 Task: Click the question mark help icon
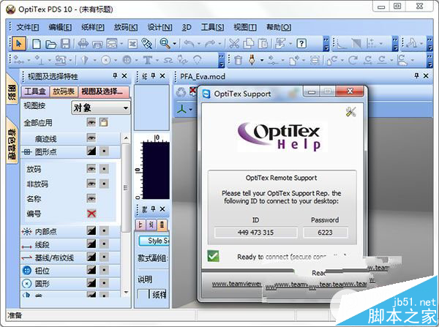(301, 43)
